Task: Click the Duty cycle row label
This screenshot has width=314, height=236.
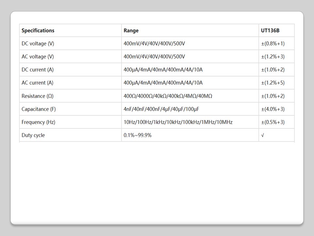Action: pyautogui.click(x=33, y=135)
